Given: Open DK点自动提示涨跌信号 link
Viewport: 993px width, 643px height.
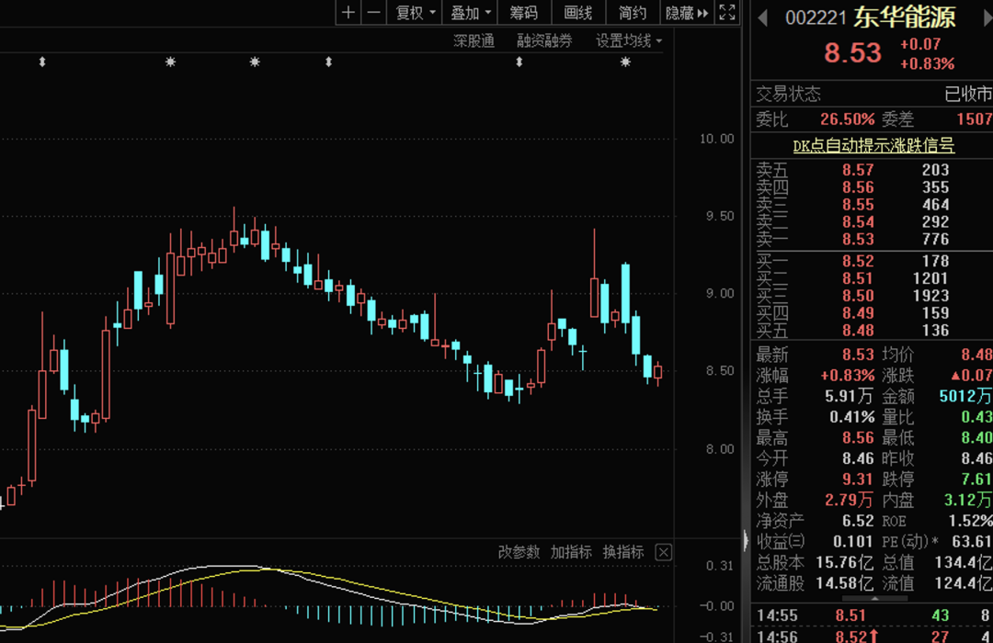Looking at the screenshot, I should [x=873, y=145].
